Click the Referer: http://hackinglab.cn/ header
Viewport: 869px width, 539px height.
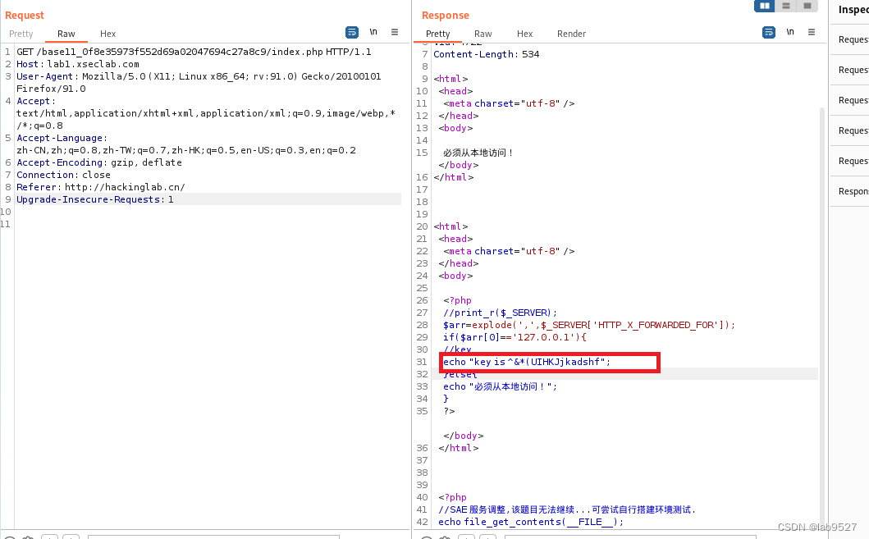101,187
